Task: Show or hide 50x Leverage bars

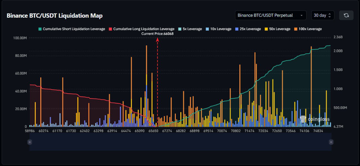Action: click(x=278, y=29)
